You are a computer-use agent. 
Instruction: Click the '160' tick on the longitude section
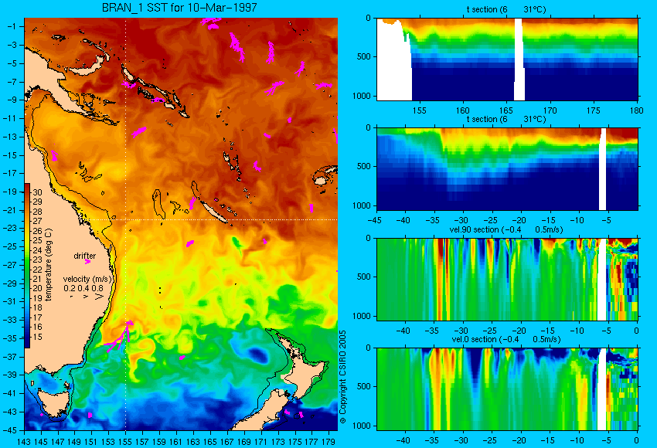click(x=462, y=110)
